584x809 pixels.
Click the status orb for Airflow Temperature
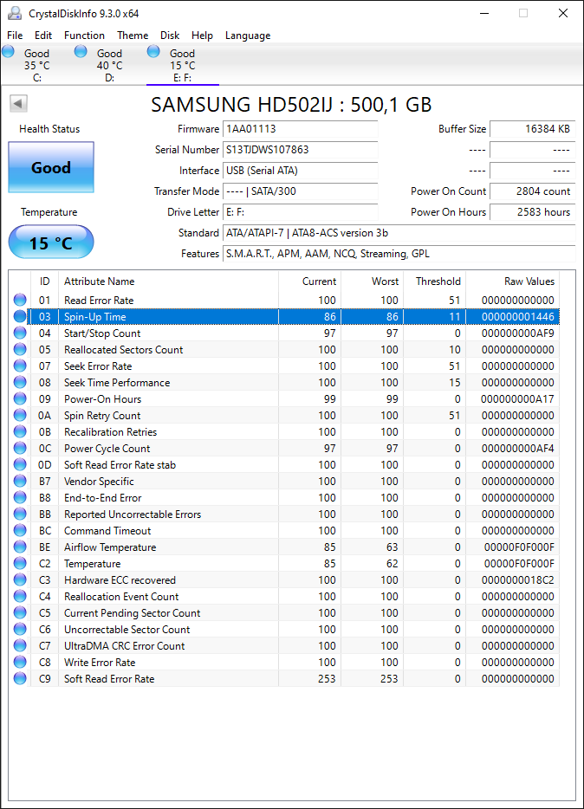20,547
